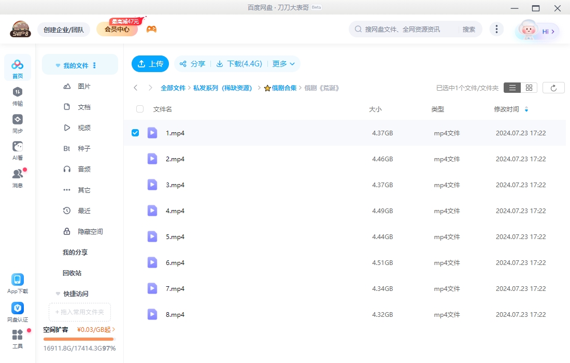Open 空间扩容 storage upgrade
Image resolution: width=570 pixels, height=363 pixels.
tap(57, 329)
